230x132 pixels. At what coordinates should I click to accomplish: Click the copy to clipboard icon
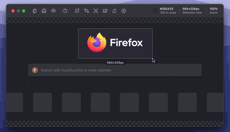pyautogui.click(x=34, y=11)
